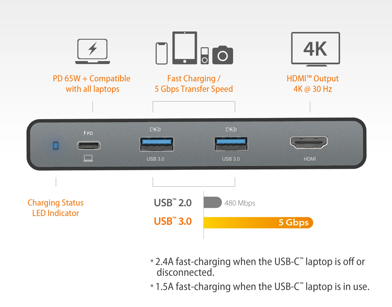392x307 pixels.
Task: Click the gray 480 Mbps speed bar
Action: click(213, 202)
